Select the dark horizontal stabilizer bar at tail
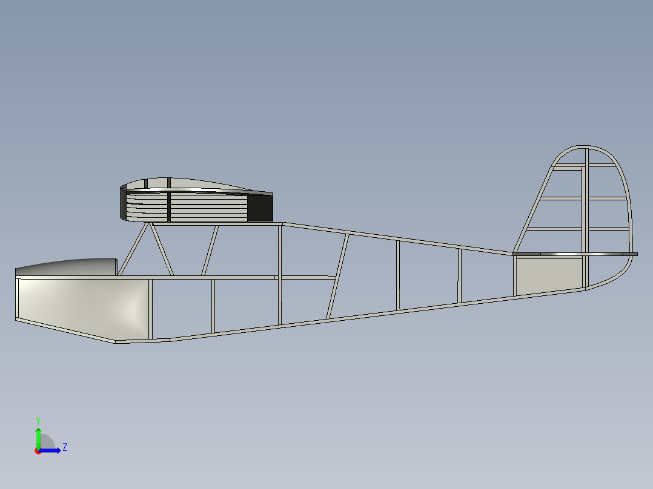The width and height of the screenshot is (653, 489). point(575,254)
